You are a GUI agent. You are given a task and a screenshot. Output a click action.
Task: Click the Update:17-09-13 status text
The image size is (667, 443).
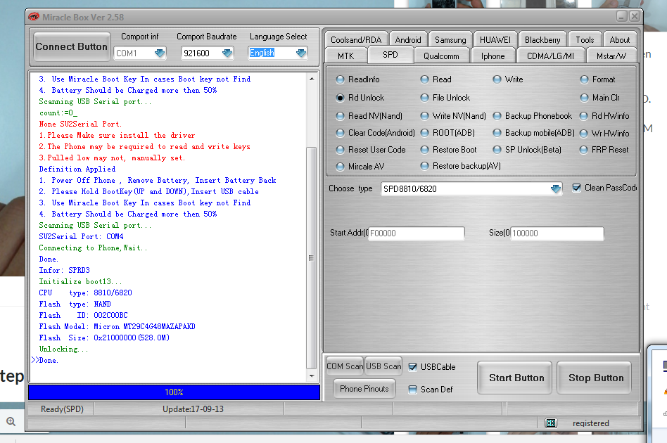point(193,409)
